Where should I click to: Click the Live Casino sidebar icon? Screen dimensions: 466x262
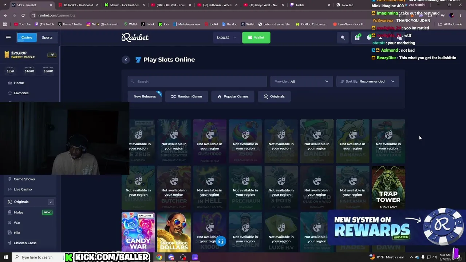[9, 189]
